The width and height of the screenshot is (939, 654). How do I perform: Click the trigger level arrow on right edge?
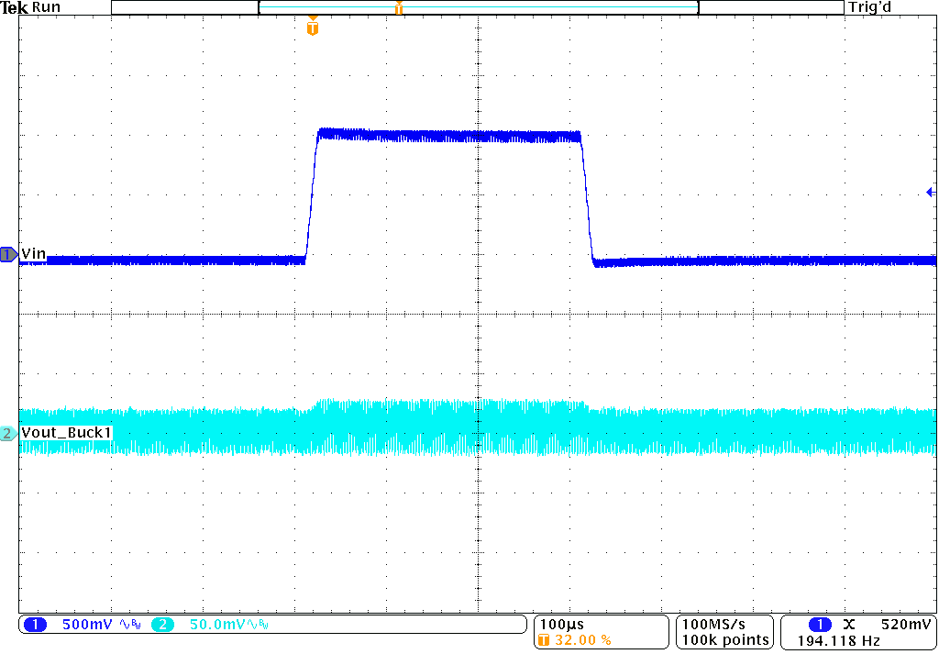coord(930,191)
